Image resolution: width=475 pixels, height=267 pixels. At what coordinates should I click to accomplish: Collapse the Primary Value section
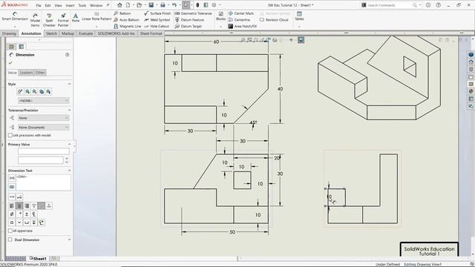click(69, 145)
